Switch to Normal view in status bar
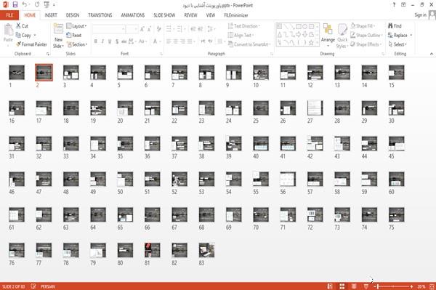 click(330, 286)
